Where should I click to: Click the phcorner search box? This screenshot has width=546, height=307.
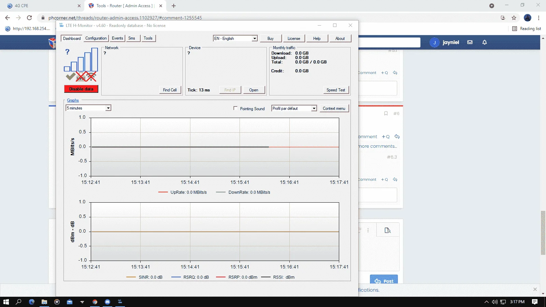pos(389,42)
